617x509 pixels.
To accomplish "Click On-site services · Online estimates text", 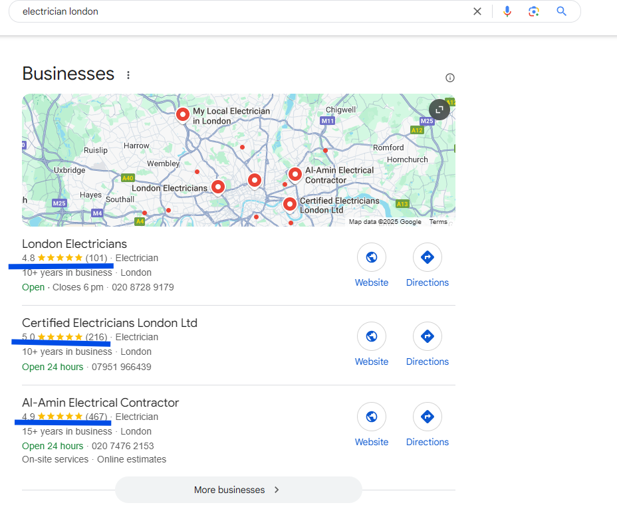I will (x=94, y=459).
